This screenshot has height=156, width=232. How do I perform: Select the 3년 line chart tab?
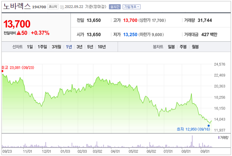click(x=80, y=47)
